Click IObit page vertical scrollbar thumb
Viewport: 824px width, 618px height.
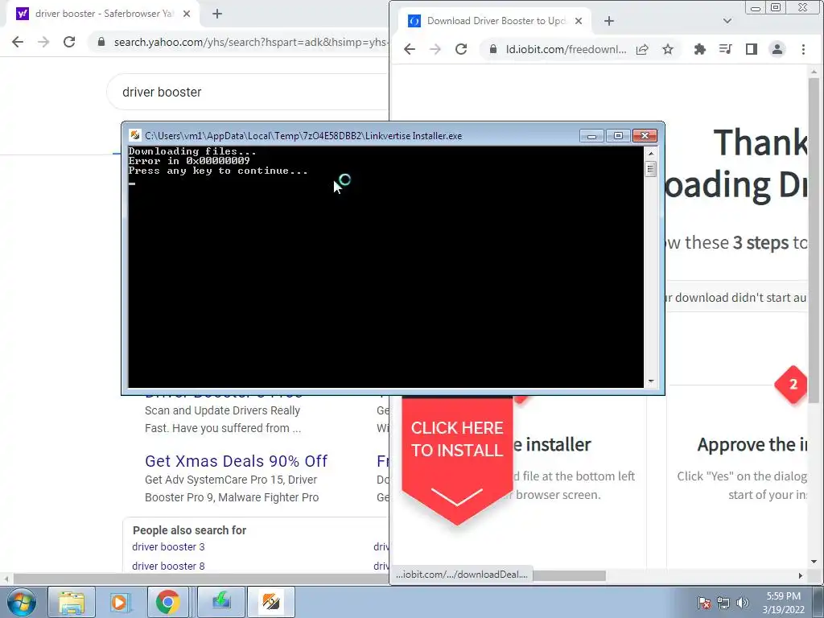[x=814, y=241]
